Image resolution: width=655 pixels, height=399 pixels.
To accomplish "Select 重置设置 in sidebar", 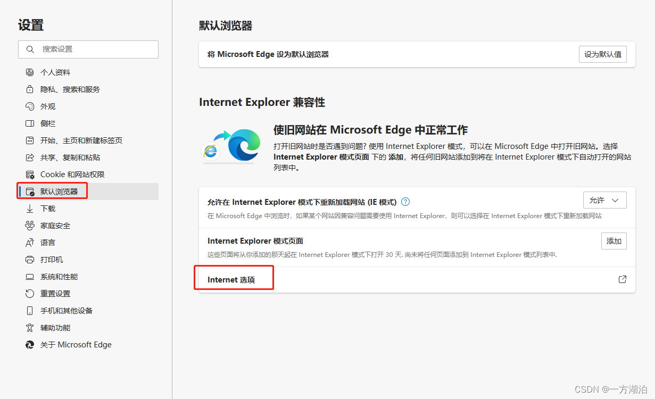I will point(88,294).
